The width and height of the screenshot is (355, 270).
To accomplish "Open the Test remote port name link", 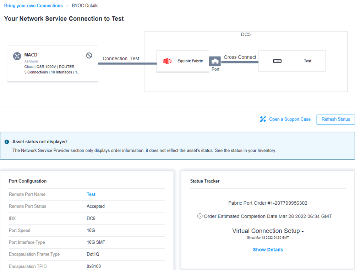I will [91, 194].
